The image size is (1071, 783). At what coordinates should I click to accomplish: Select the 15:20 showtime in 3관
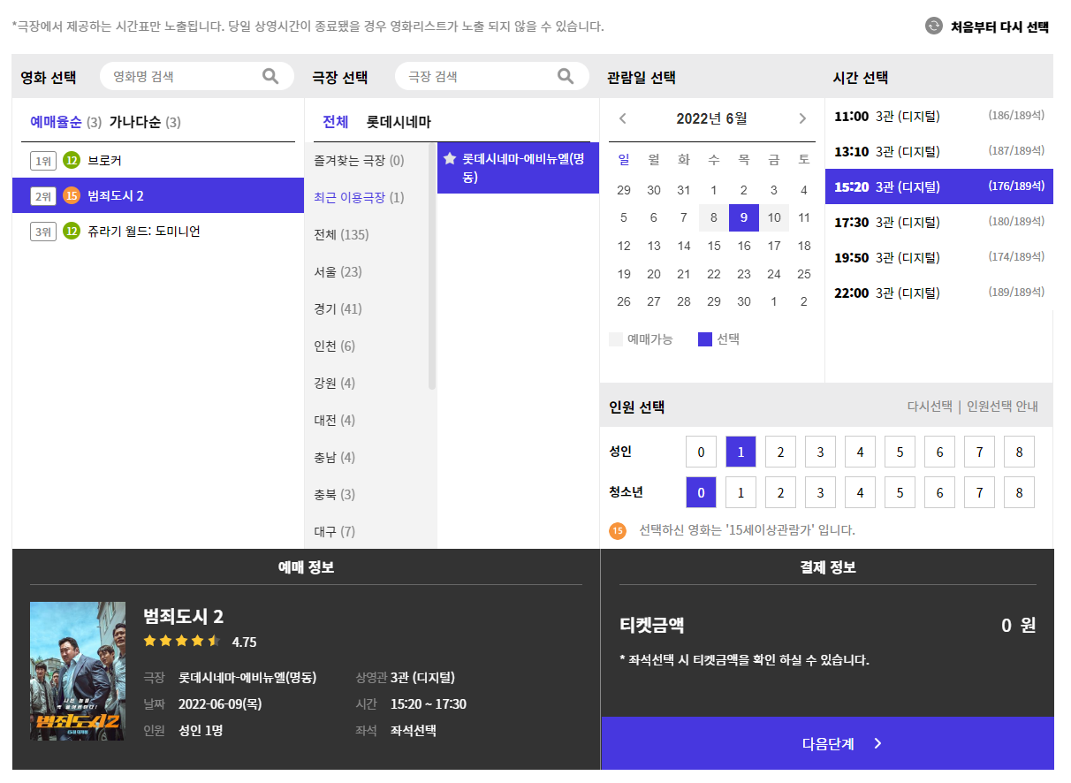tap(939, 186)
